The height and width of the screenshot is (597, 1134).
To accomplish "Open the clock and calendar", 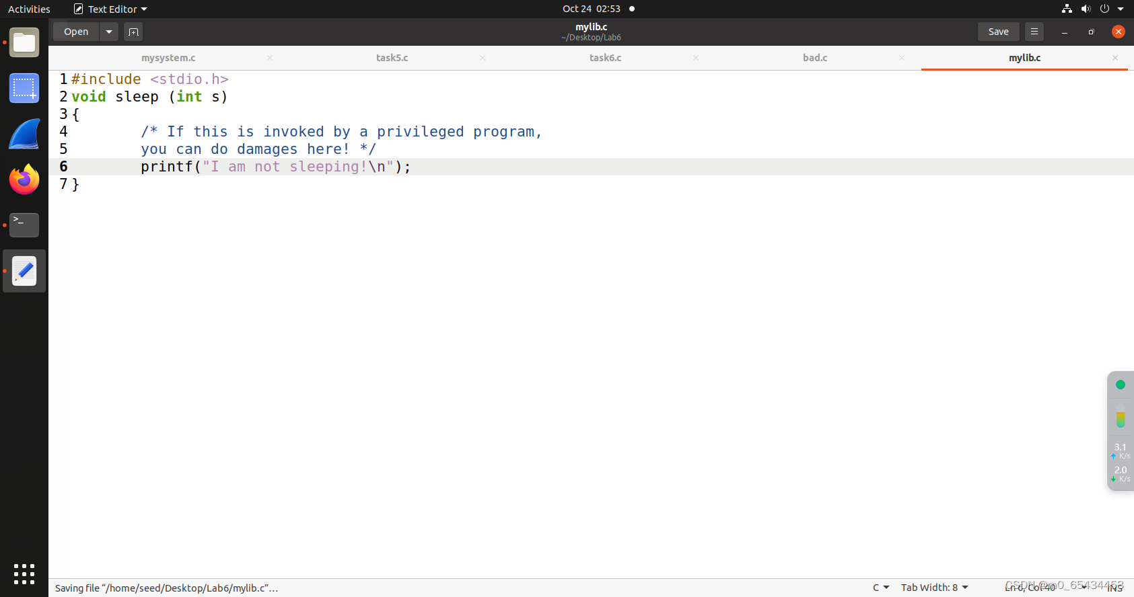I will click(592, 9).
